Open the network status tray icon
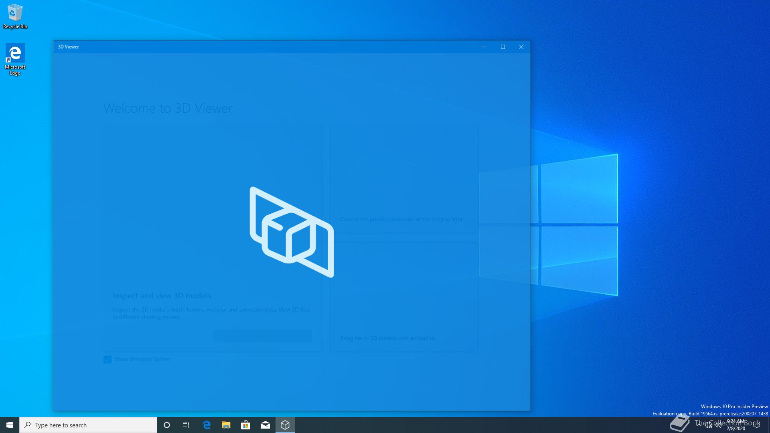 click(709, 425)
